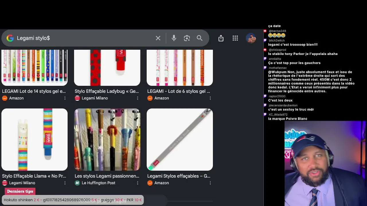This screenshot has height=206, width=367.
Task: Click the Twitch icon beside annilalita
Action: click(265, 59)
